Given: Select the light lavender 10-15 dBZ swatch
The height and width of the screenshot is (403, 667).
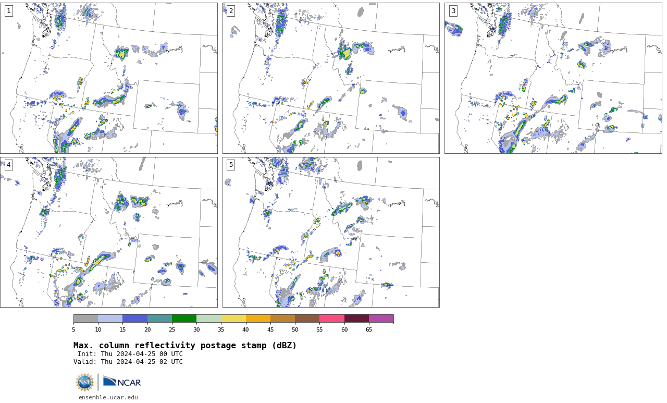Looking at the screenshot, I should (110, 319).
